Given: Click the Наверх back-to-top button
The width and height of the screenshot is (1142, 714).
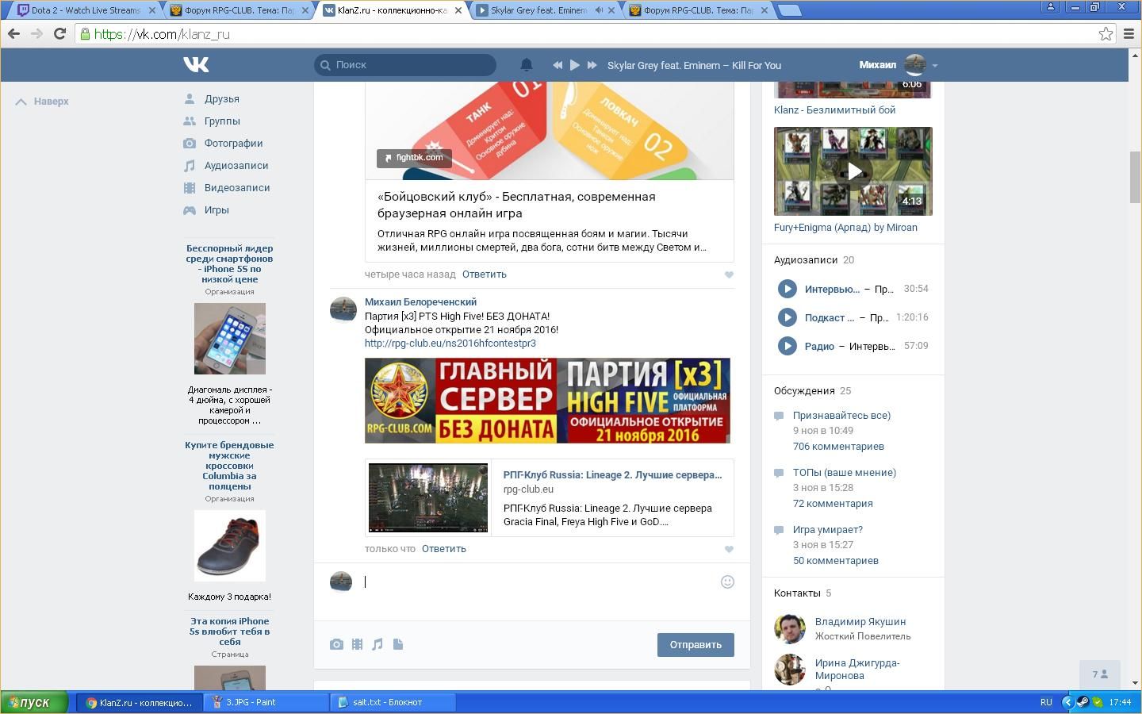Looking at the screenshot, I should [x=43, y=102].
